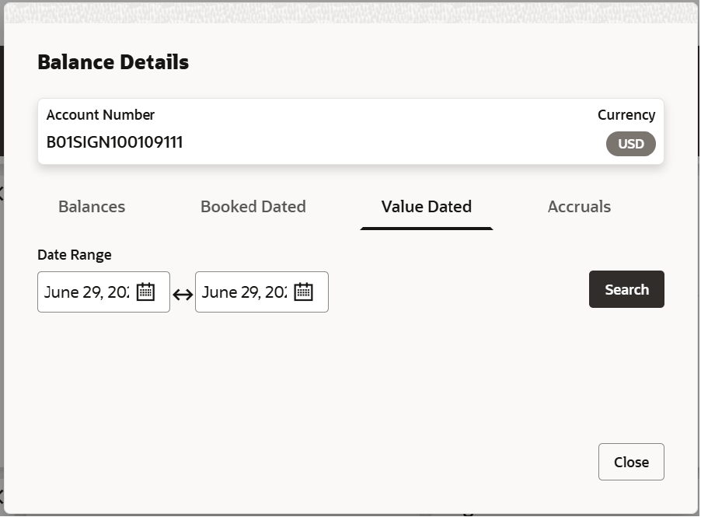
Task: Select the Value Dated tab
Action: (427, 207)
